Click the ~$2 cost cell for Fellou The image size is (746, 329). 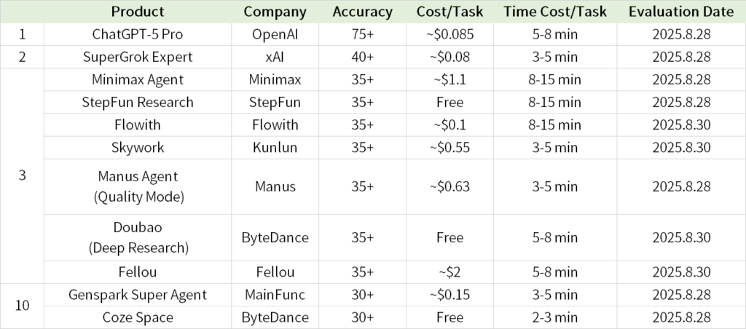[449, 272]
